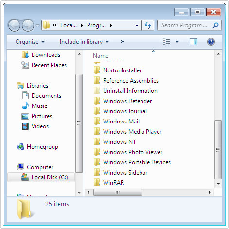Select the Reference Assemblies folder
229x229 pixels.
(x=126, y=81)
